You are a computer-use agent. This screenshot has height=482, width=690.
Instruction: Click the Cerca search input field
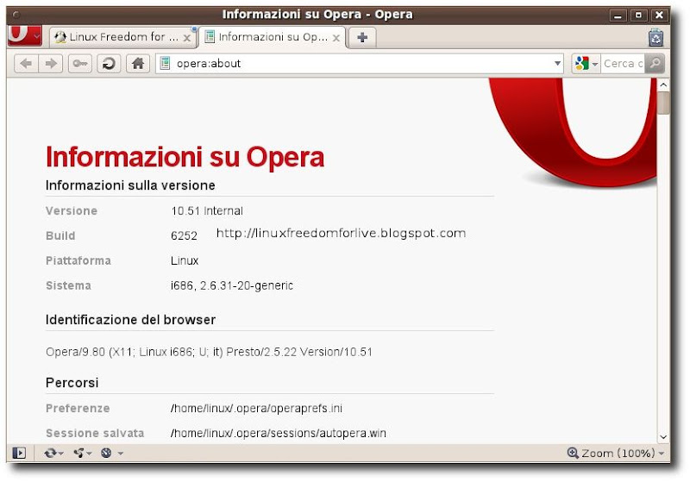click(623, 64)
